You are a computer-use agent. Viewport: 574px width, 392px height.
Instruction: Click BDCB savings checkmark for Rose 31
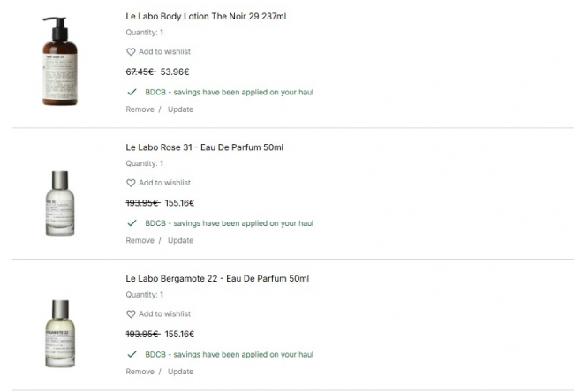[132, 223]
